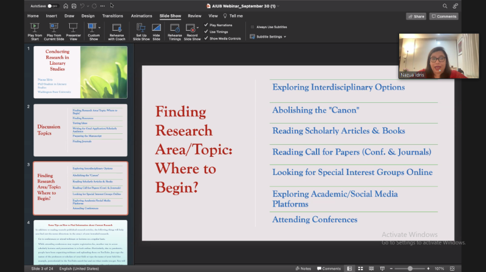Click Play from Start icon
Screen dimensions: 486x272
click(35, 27)
